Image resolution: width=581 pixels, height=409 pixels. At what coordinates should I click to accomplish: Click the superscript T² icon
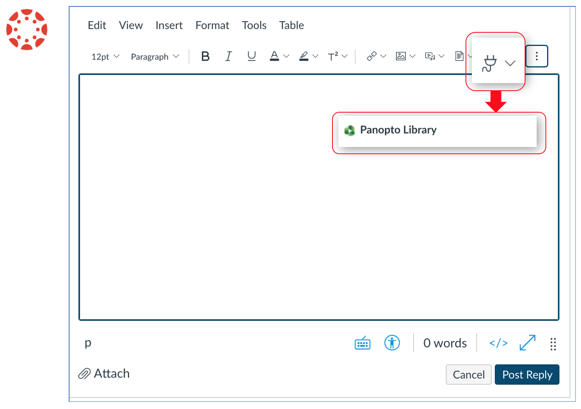click(x=333, y=56)
